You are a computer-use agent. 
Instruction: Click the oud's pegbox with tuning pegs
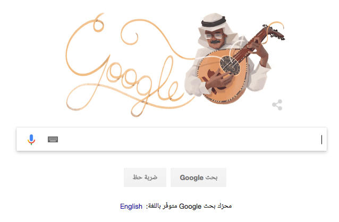coord(274,32)
